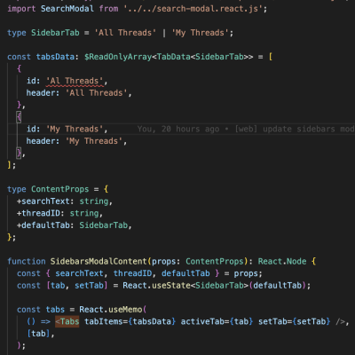Click the React.useState call

click(x=156, y=285)
